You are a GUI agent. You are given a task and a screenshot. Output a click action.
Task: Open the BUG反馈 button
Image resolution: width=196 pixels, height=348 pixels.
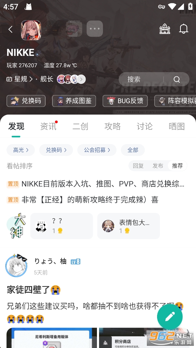[125, 101]
